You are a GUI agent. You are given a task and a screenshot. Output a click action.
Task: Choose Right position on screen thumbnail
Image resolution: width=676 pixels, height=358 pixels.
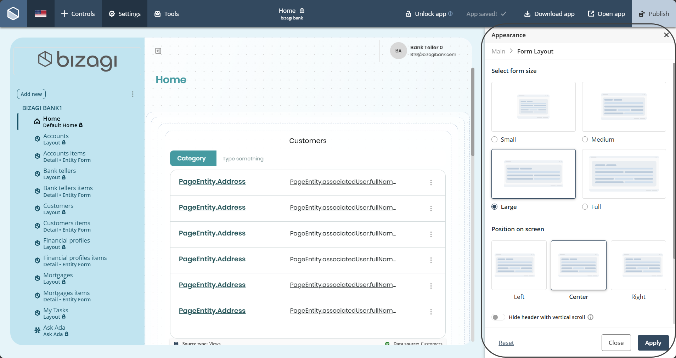tap(638, 265)
